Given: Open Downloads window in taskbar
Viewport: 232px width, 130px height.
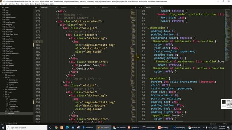Looking at the screenshot, I should pyautogui.click(x=88, y=127).
